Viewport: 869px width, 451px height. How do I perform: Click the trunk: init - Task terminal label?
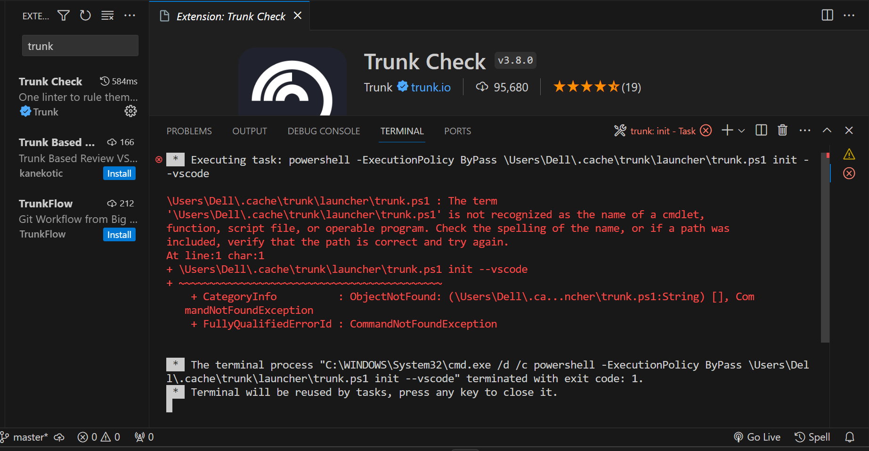[x=663, y=131]
